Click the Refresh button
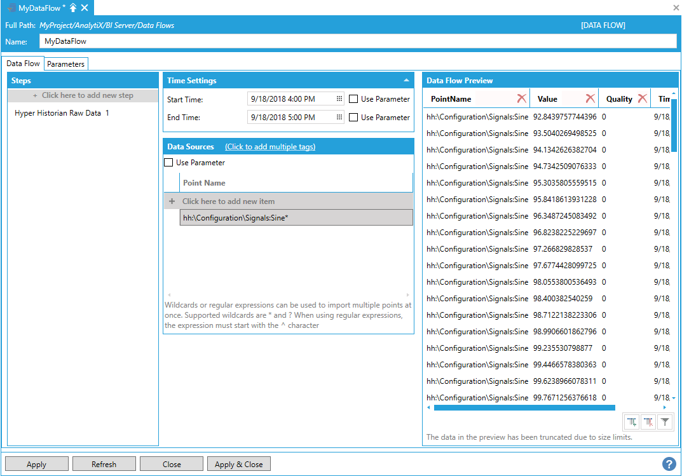682x476 pixels. click(x=104, y=464)
